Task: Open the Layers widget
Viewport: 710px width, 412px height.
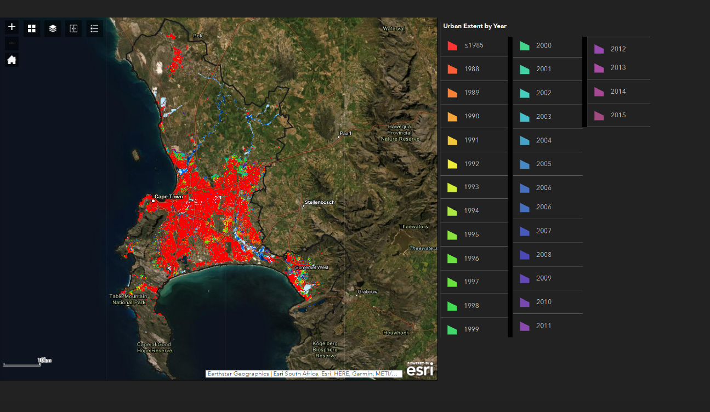Action: click(52, 28)
